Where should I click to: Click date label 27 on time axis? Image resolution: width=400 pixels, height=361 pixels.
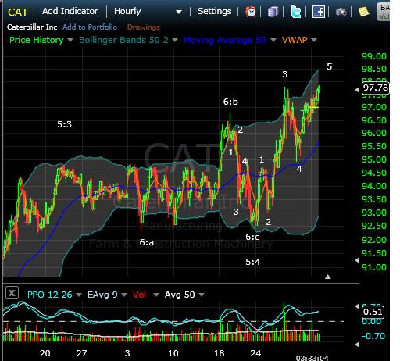pos(81,353)
